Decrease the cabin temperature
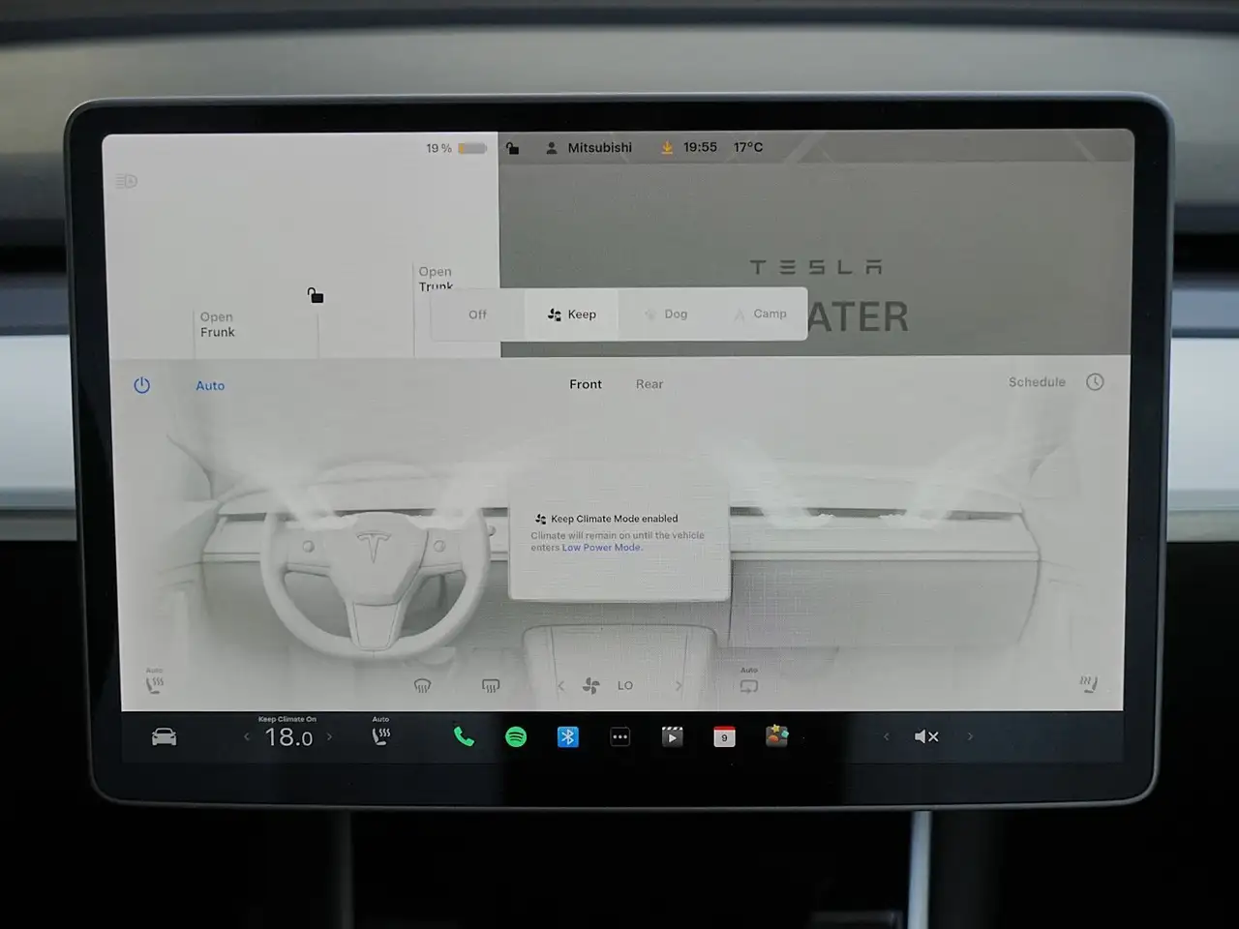The image size is (1239, 929). pyautogui.click(x=247, y=737)
